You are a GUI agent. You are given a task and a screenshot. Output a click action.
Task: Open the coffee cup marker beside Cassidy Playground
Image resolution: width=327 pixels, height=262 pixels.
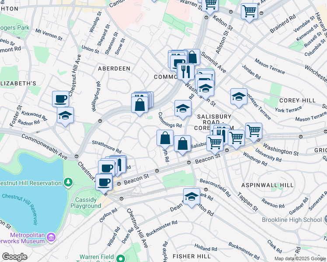click(x=104, y=181)
